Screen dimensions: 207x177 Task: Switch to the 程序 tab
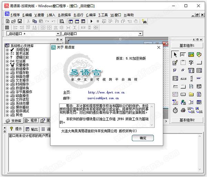(x=31, y=120)
